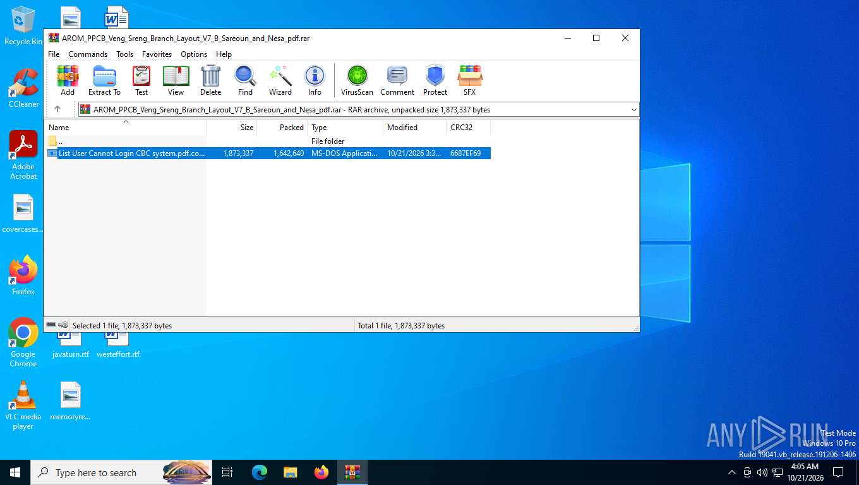
Task: Open Recycle Bin desktop icon
Action: pos(23,26)
